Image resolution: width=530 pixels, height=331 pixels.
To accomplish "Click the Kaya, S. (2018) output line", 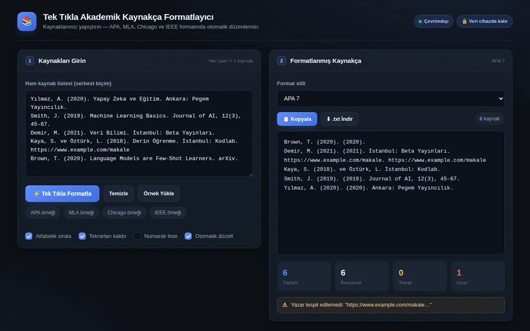I will (x=362, y=169).
